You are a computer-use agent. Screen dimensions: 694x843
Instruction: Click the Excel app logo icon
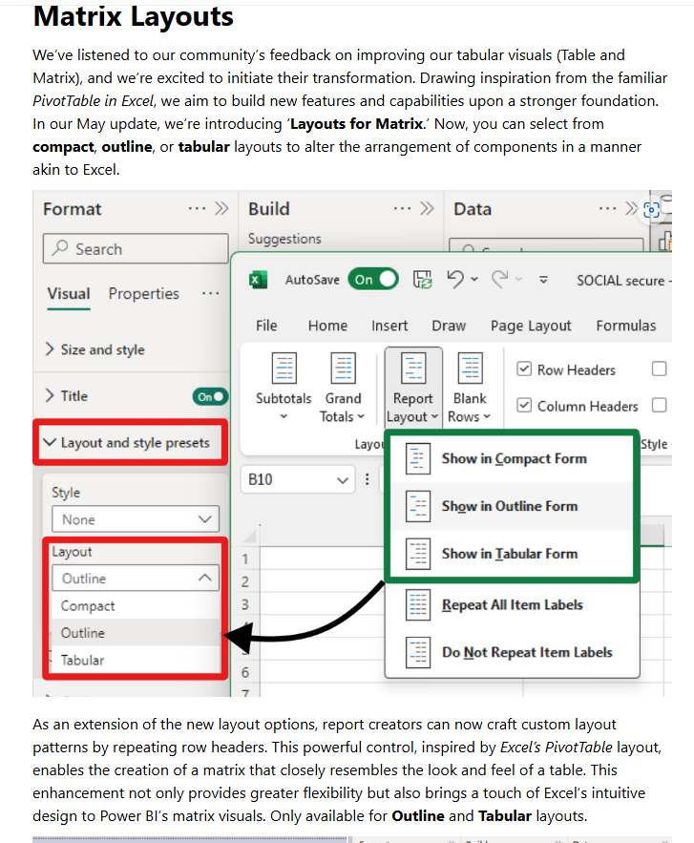[259, 280]
